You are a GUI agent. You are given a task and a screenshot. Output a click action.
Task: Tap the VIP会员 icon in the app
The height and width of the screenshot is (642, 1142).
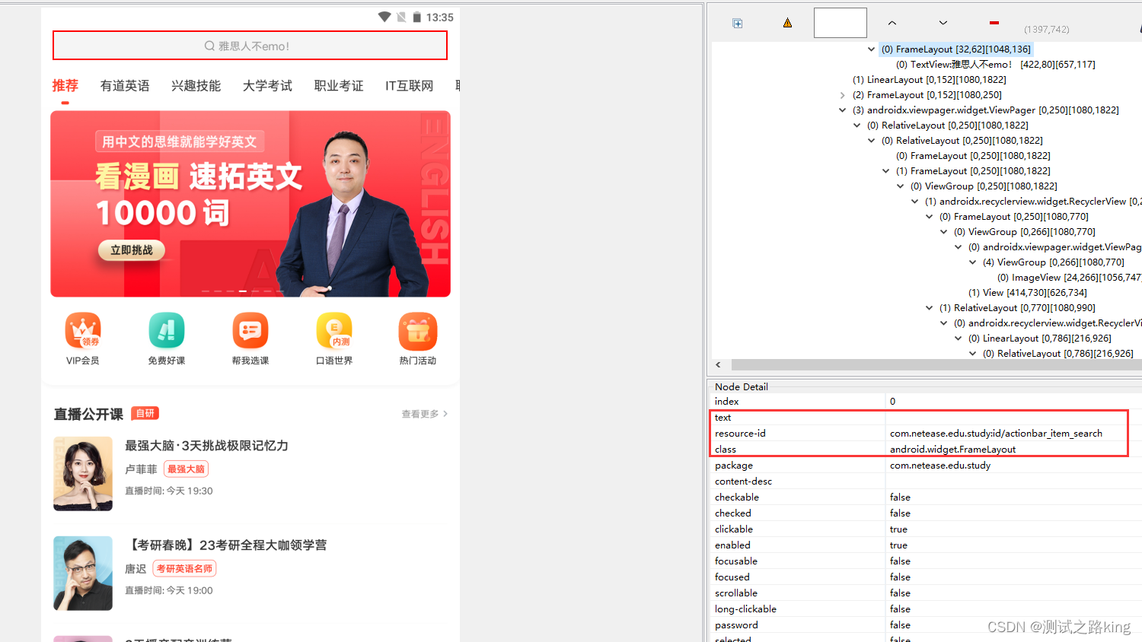tap(83, 330)
